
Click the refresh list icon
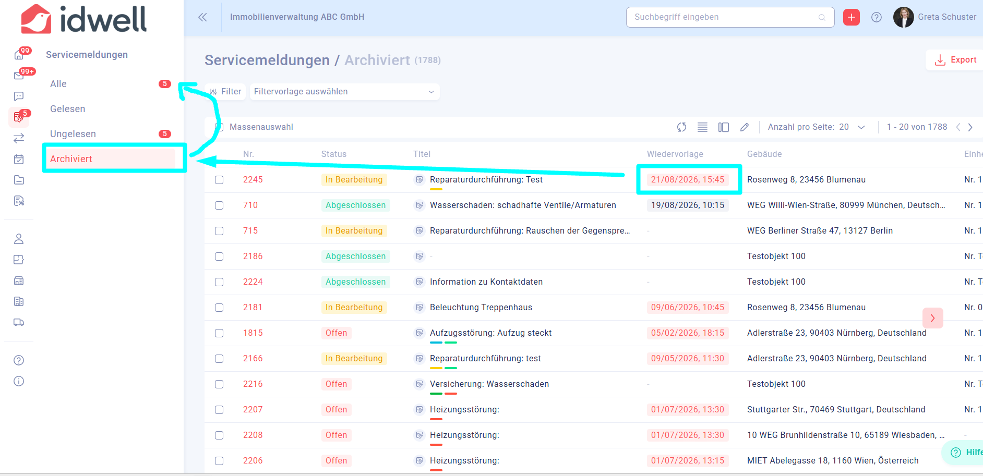[x=681, y=127]
